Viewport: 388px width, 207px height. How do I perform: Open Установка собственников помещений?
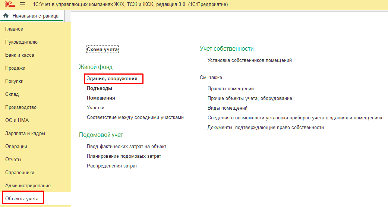click(249, 60)
